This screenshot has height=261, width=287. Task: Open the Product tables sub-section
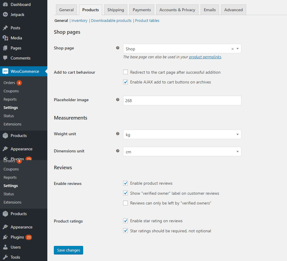pyautogui.click(x=147, y=20)
